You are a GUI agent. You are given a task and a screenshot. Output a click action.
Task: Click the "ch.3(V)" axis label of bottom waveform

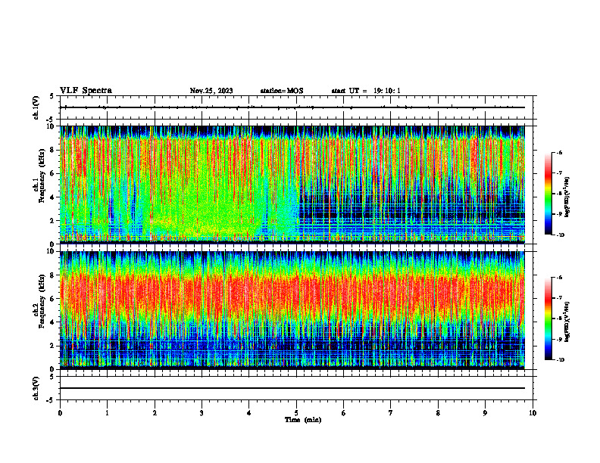click(36, 389)
